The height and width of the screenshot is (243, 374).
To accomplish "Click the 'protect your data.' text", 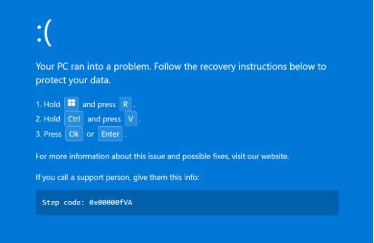I will point(74,80).
